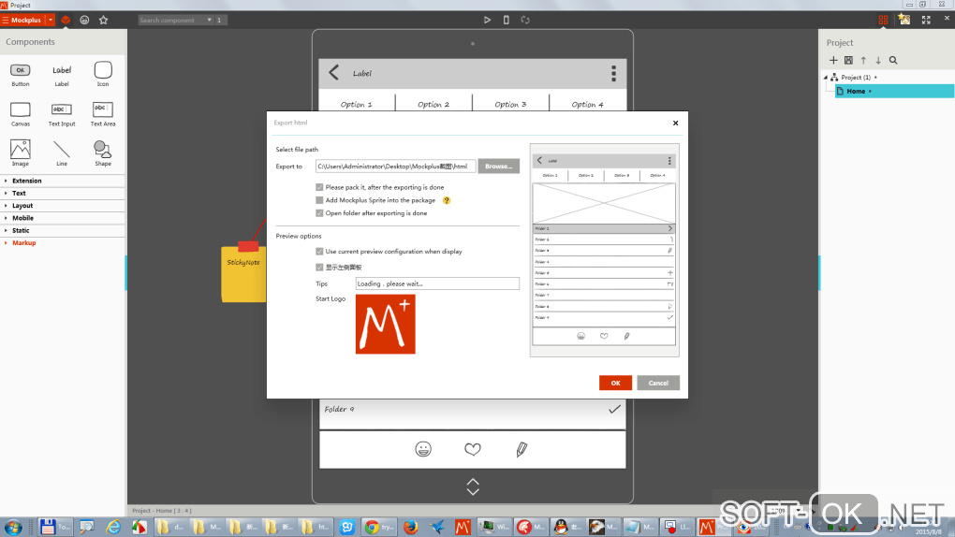Move page down with the down arrow
Viewport: 955px width, 537px height.
point(878,60)
